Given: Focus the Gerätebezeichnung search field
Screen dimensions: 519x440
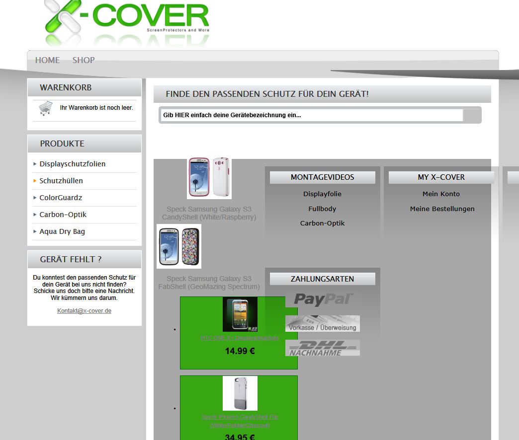Looking at the screenshot, I should (x=312, y=115).
